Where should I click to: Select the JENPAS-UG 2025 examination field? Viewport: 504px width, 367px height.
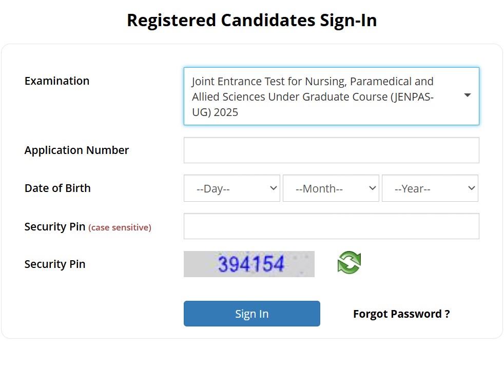[x=331, y=95]
